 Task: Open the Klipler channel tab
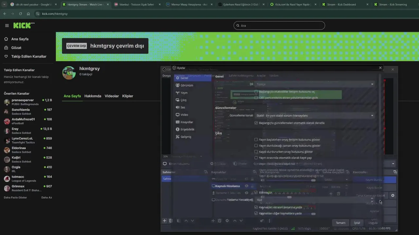[x=128, y=96]
